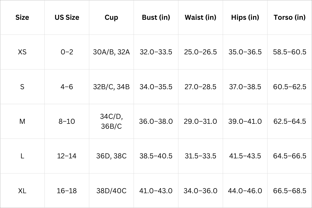Screen dimensions: 312x208
Task: Click the 34C/D, 36B/C cup cell
Action: tap(111, 121)
